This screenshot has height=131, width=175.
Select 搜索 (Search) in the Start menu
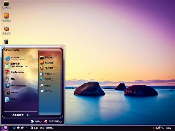pyautogui.click(x=48, y=86)
